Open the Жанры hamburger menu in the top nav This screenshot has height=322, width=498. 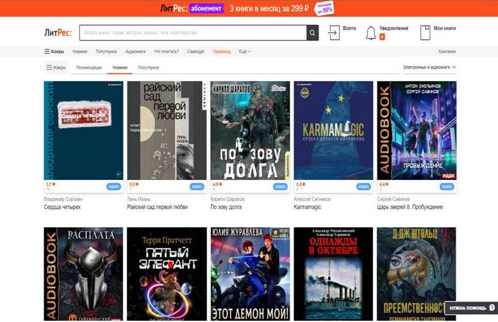point(54,51)
